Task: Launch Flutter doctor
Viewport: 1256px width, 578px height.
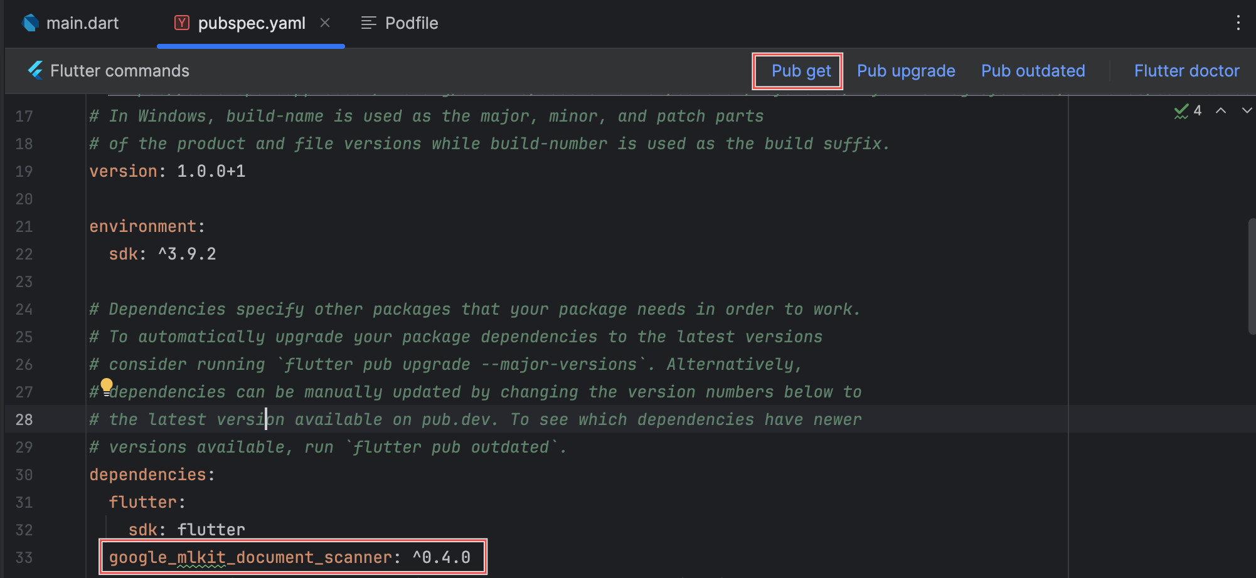Action: pyautogui.click(x=1186, y=71)
